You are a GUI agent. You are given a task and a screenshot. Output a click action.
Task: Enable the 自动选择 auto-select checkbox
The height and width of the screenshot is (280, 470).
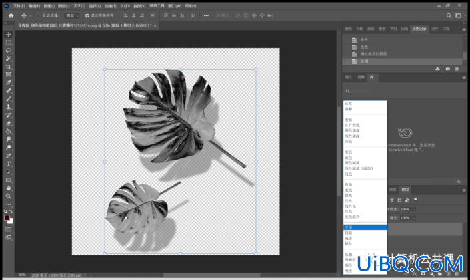[39, 15]
